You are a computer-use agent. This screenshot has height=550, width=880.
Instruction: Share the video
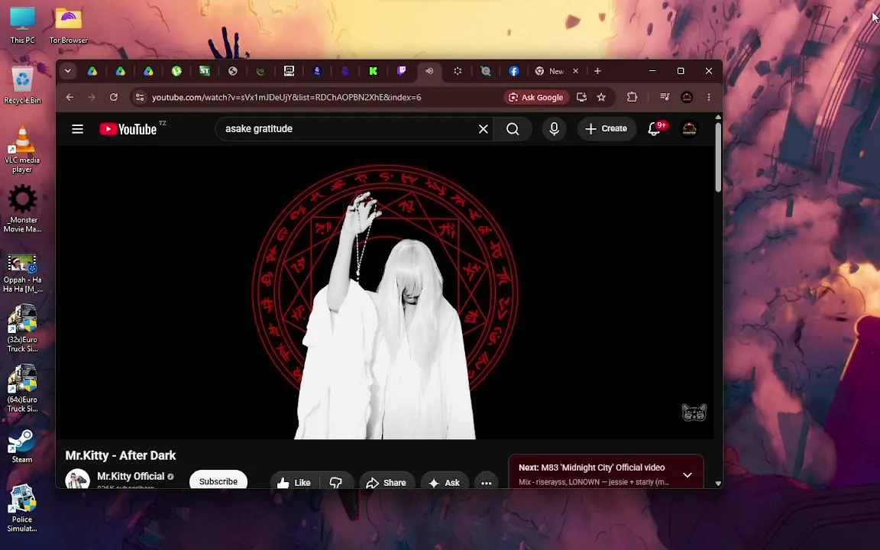tap(386, 482)
